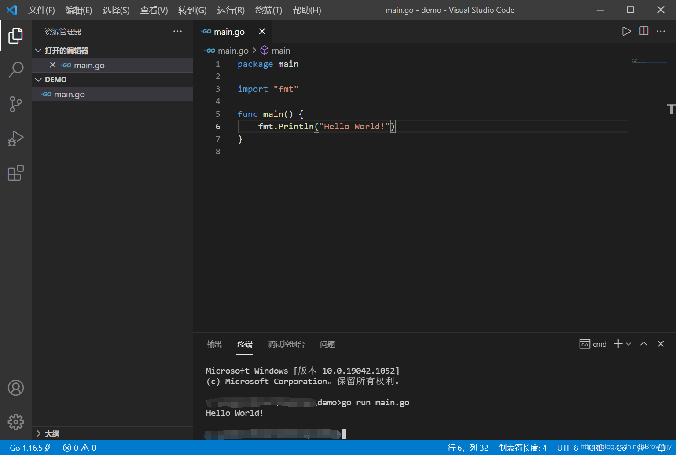Open the Go menu
The height and width of the screenshot is (455, 676).
coord(192,10)
